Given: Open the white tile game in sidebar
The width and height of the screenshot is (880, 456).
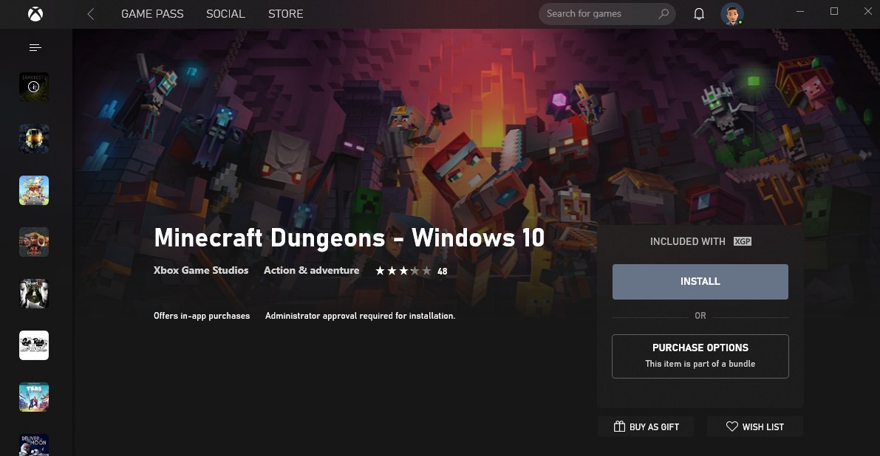Looking at the screenshot, I should tap(34, 345).
